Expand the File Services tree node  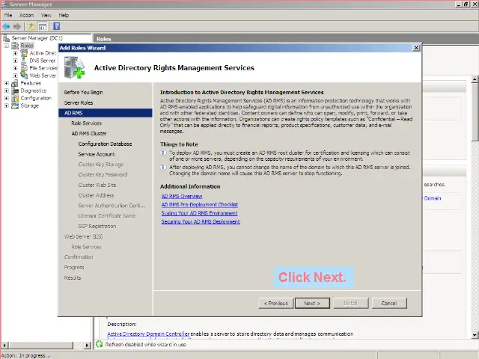[15, 68]
